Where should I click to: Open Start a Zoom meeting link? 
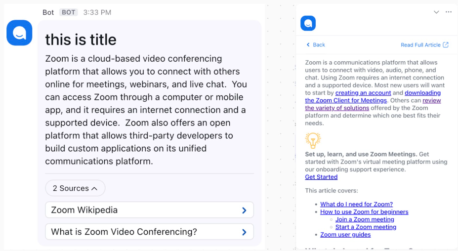click(366, 227)
